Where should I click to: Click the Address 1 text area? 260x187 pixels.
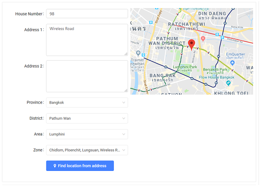click(x=87, y=40)
